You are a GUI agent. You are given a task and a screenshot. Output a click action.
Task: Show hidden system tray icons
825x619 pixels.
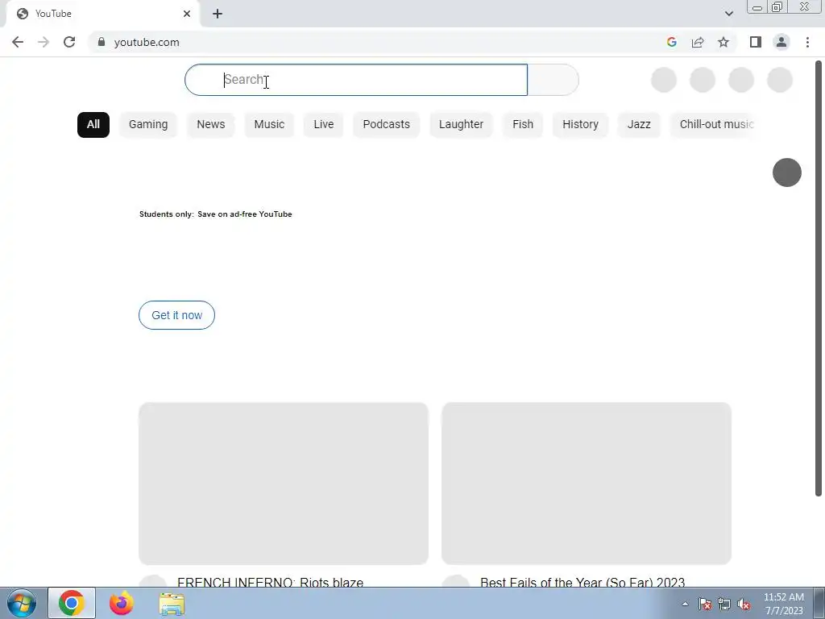(x=685, y=604)
